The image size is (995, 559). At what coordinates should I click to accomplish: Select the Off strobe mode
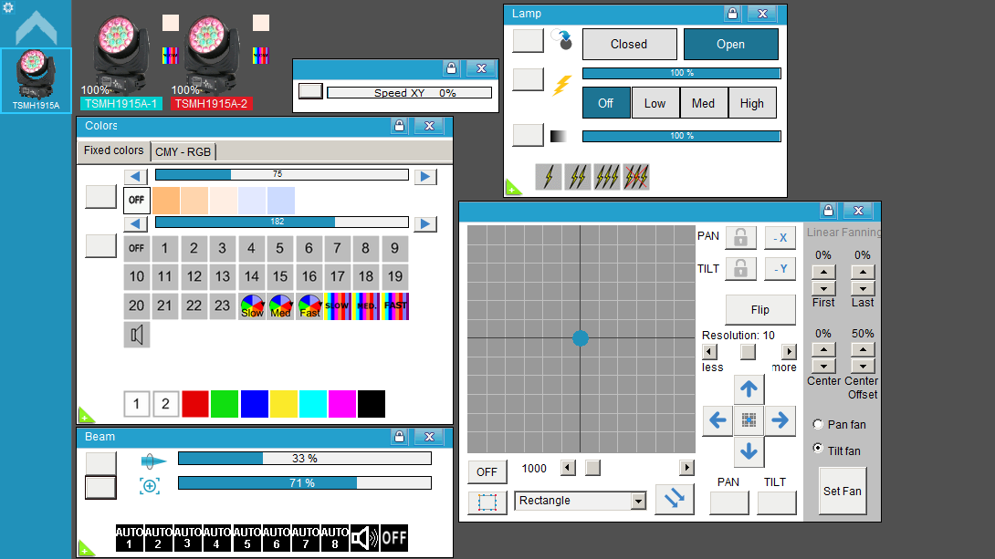click(x=606, y=103)
